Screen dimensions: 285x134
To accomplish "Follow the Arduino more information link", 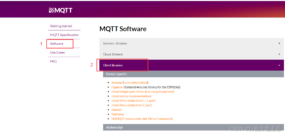I will tap(136, 83).
